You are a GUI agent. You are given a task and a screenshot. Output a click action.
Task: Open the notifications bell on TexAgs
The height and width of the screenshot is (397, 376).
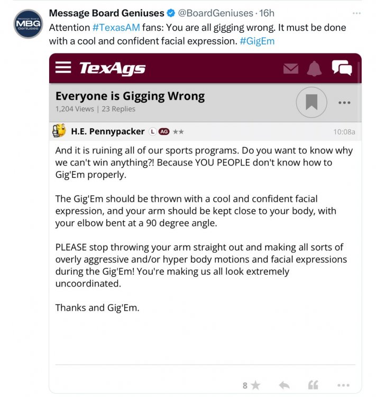pyautogui.click(x=315, y=68)
